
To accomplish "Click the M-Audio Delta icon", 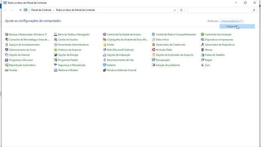I will pyautogui.click(x=153, y=50).
